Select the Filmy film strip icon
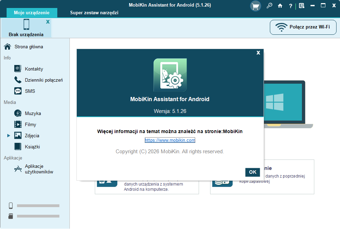Image resolution: width=340 pixels, height=229 pixels. click(18, 124)
